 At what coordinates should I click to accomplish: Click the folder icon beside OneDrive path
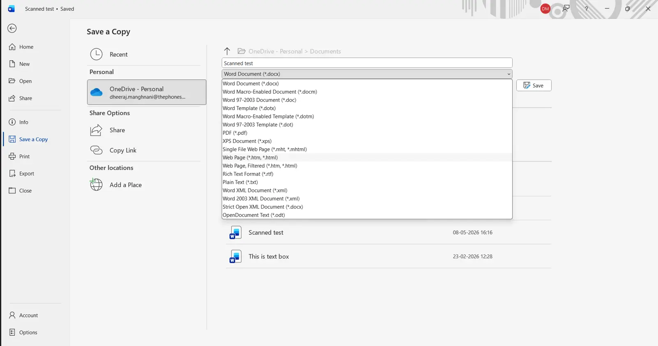242,51
